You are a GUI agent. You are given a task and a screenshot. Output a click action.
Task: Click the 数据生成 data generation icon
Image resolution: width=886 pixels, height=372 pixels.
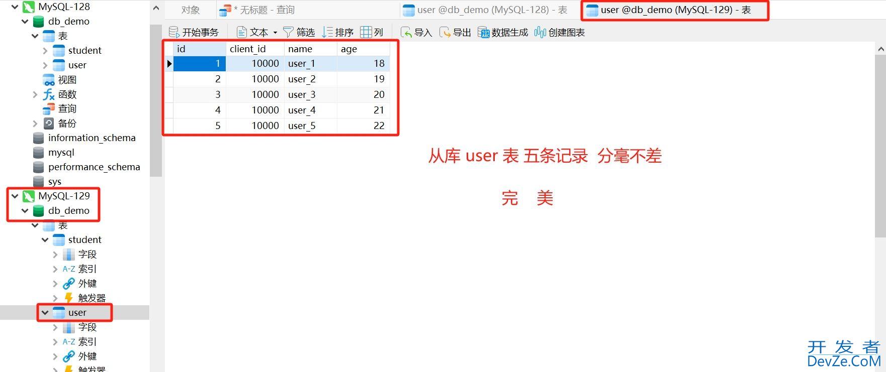click(483, 32)
